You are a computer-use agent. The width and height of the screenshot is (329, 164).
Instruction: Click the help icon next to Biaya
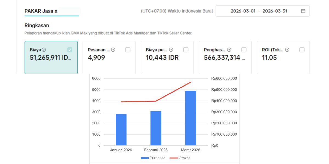pyautogui.click(x=44, y=50)
